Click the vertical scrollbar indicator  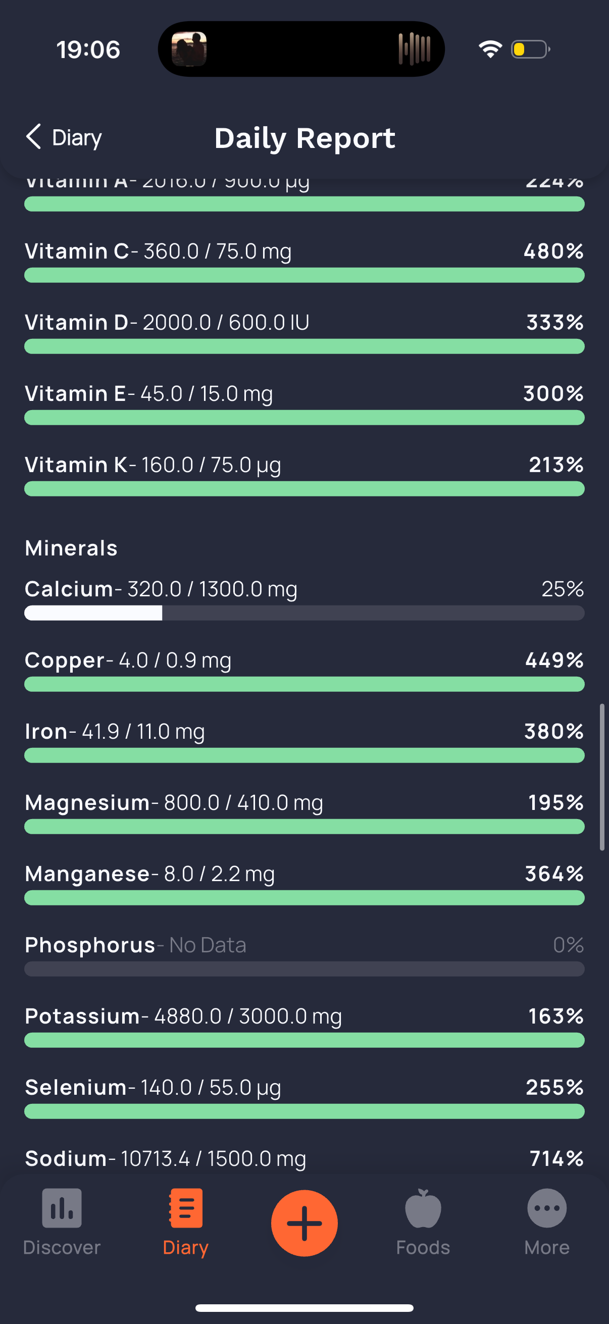[602, 777]
